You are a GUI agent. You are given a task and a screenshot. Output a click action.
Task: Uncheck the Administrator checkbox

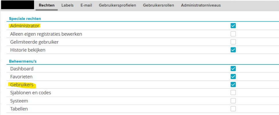click(x=233, y=26)
